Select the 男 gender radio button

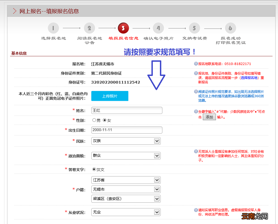(94, 120)
